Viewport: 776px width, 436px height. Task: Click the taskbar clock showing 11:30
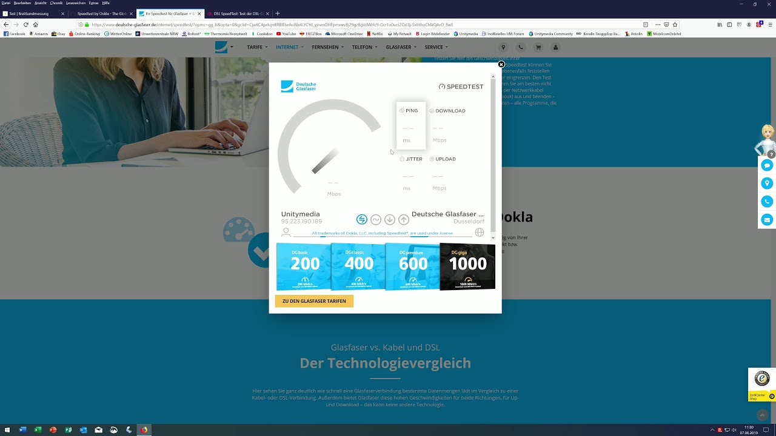point(749,430)
